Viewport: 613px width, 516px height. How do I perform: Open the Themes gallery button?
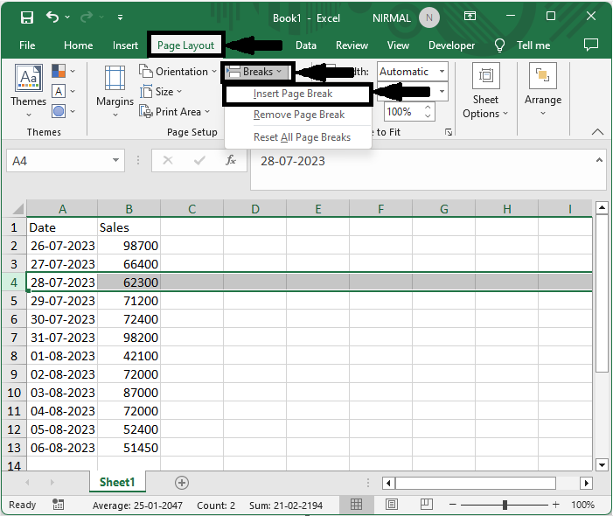28,91
